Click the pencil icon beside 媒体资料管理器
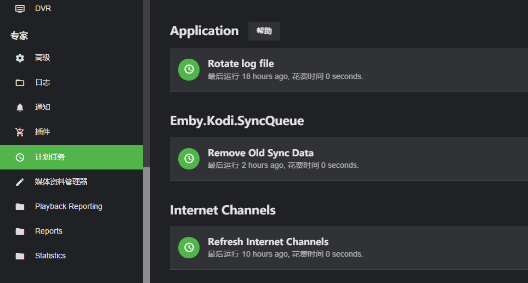The width and height of the screenshot is (528, 283). click(20, 182)
